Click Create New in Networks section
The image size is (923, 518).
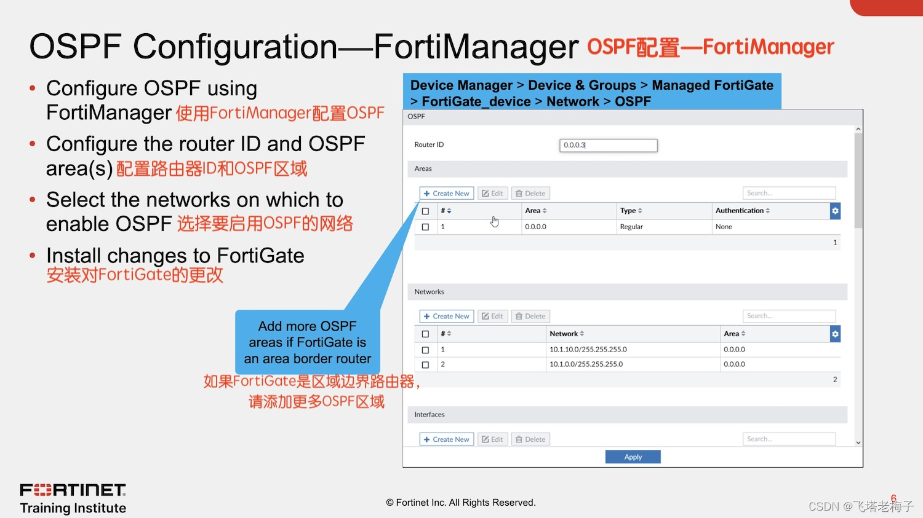[447, 316]
